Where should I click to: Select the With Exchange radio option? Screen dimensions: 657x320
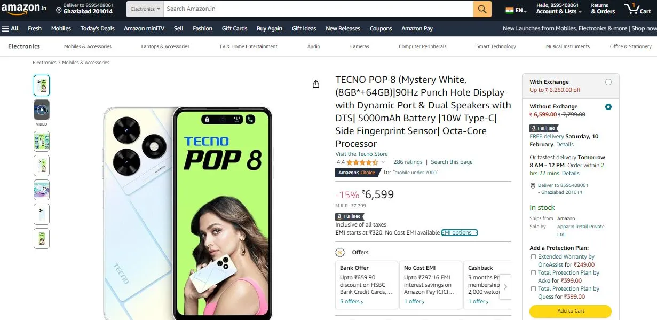pyautogui.click(x=608, y=82)
